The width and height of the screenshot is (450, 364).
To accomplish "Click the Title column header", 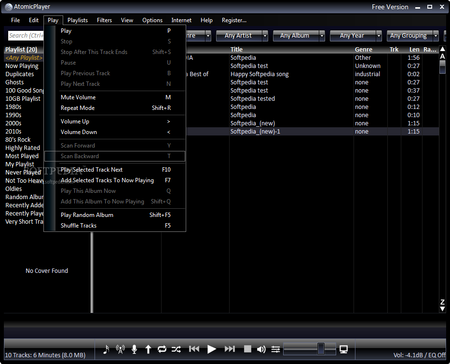I will (x=236, y=50).
